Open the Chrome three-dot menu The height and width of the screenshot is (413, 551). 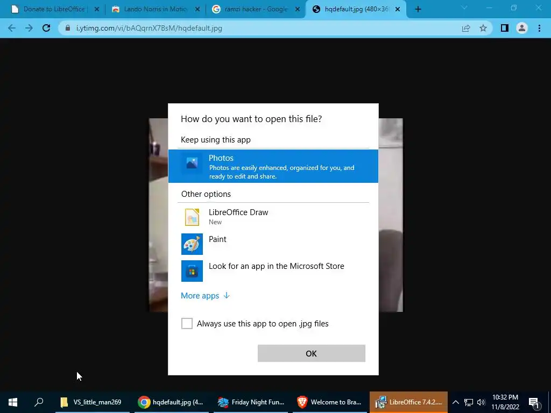click(x=539, y=28)
